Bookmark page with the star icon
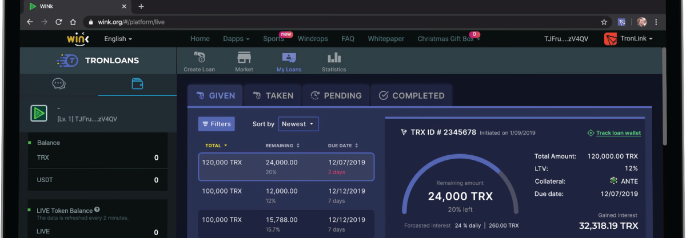This screenshot has height=238, width=686. click(604, 22)
